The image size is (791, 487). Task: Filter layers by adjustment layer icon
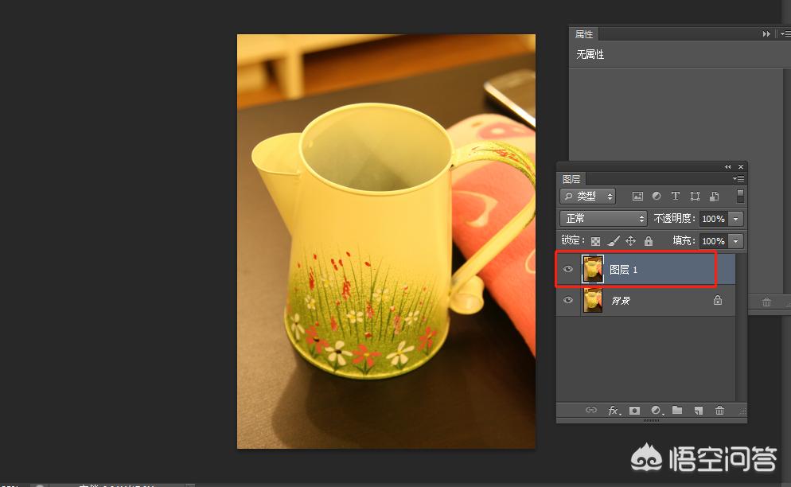pyautogui.click(x=657, y=196)
